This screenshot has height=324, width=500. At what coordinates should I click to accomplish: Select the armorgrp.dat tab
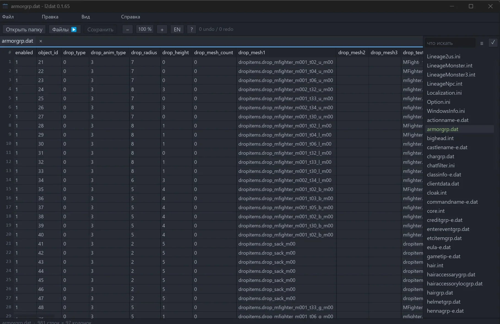(x=17, y=41)
